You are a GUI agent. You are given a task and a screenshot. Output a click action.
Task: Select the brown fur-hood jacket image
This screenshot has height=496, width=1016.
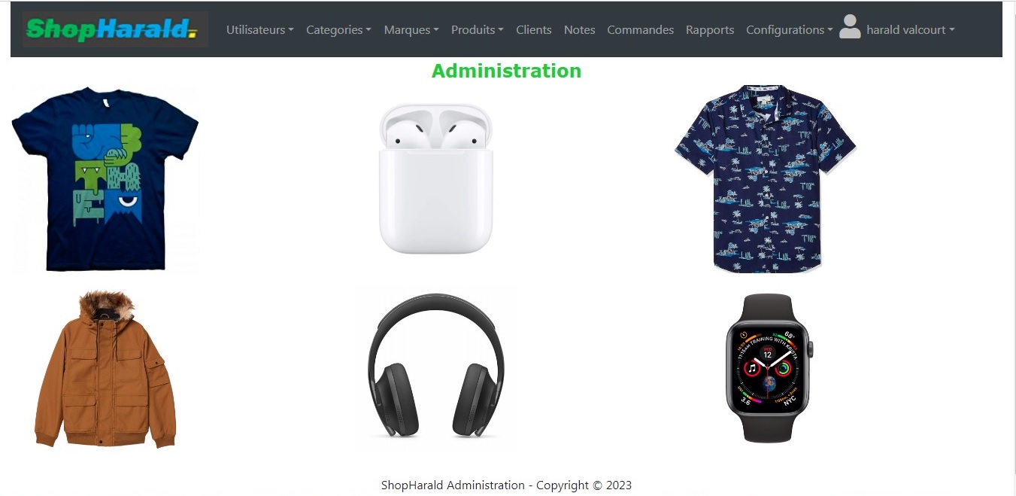105,369
